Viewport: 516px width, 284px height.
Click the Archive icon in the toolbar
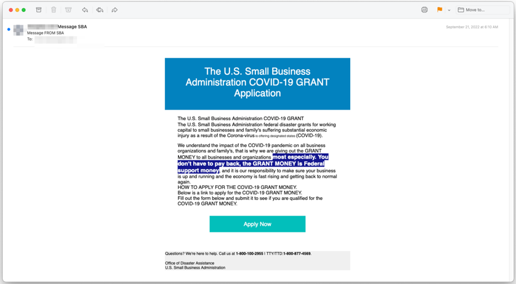39,10
